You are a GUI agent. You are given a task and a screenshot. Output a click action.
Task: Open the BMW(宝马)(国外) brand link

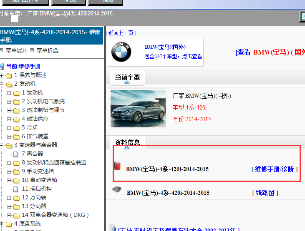165,47
